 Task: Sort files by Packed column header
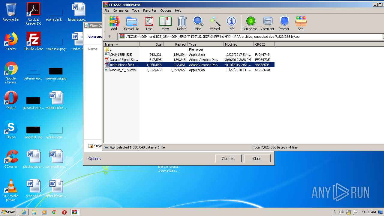175,44
